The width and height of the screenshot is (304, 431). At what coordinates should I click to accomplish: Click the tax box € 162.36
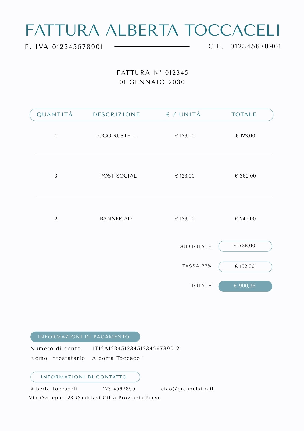pyautogui.click(x=245, y=267)
